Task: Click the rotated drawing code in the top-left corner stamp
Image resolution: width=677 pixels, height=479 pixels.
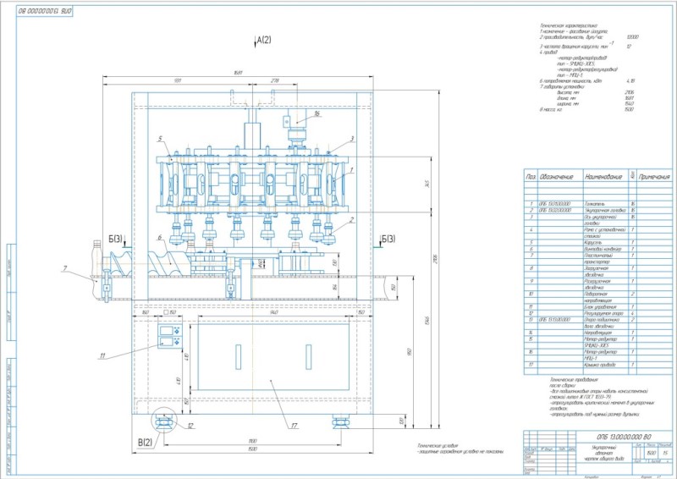Action: 45,11
